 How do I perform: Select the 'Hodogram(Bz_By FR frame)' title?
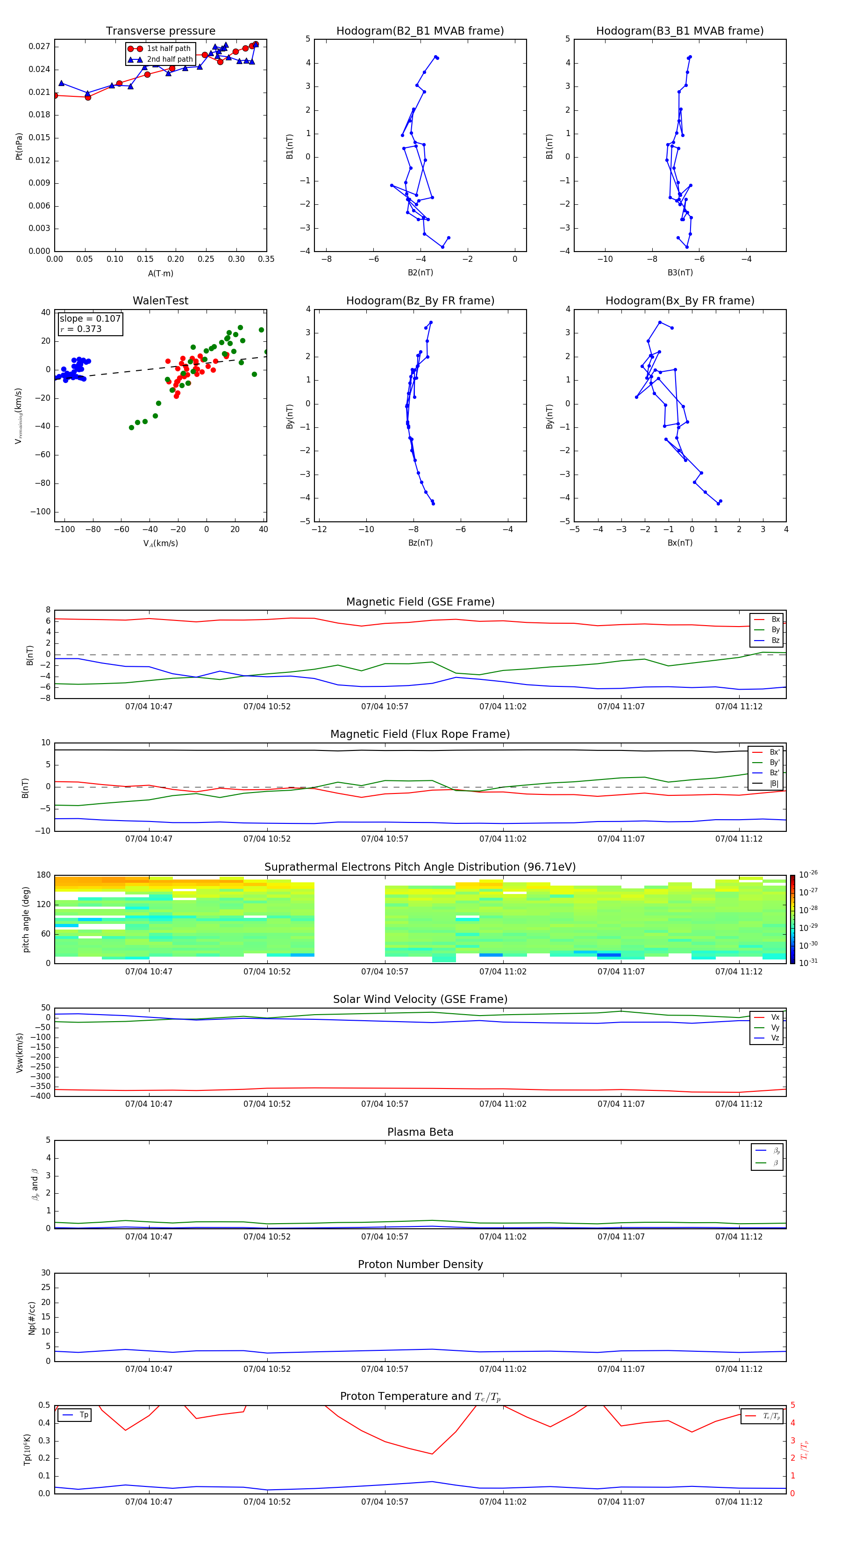pyautogui.click(x=420, y=301)
